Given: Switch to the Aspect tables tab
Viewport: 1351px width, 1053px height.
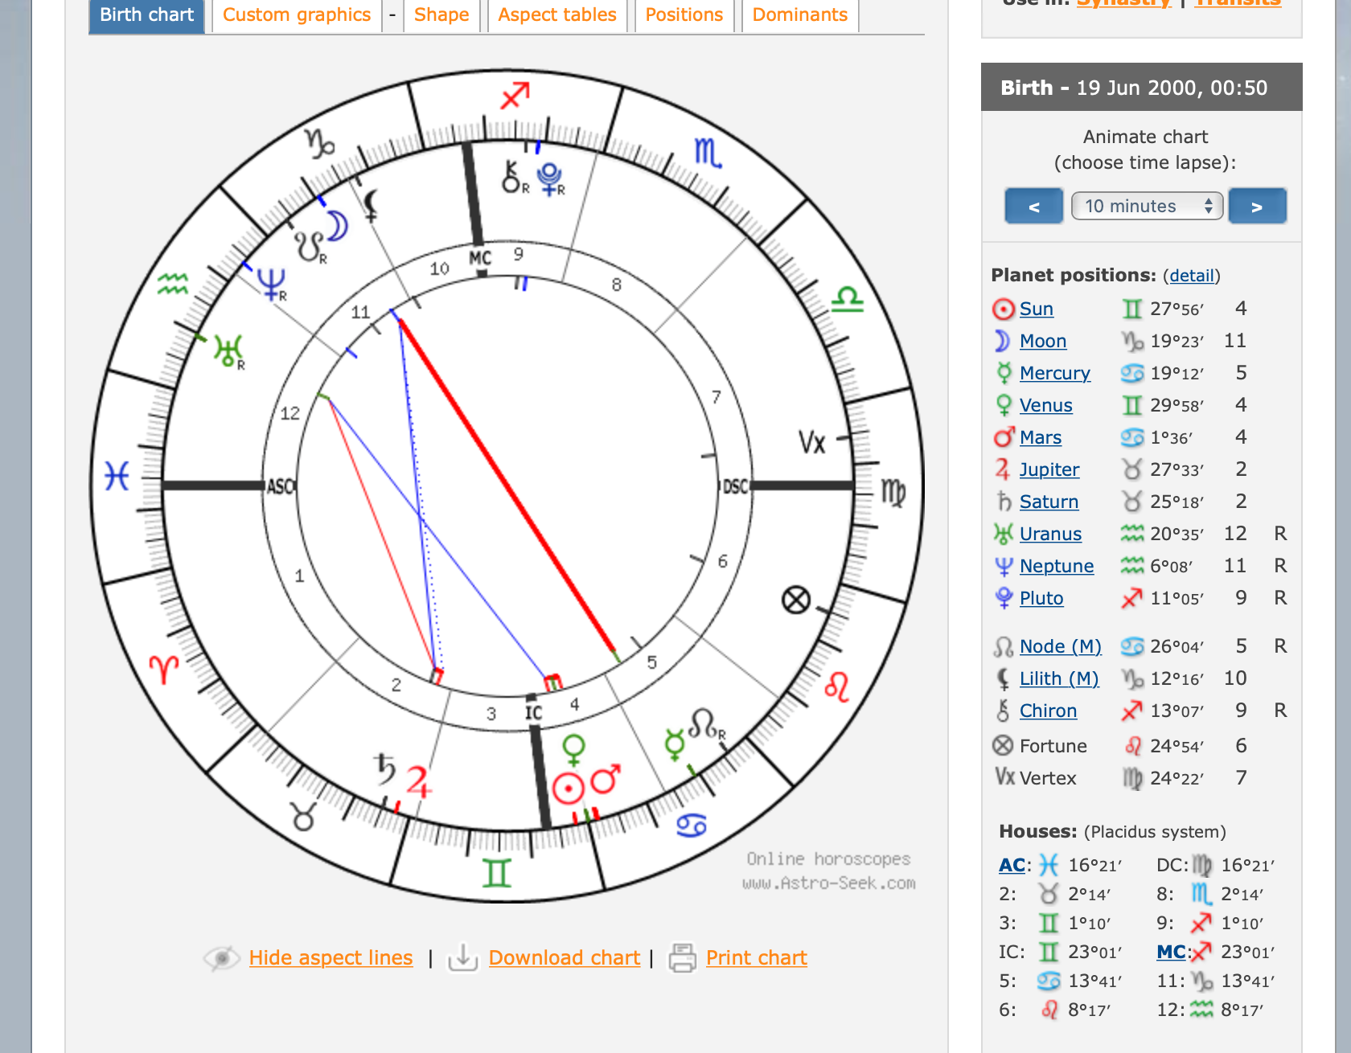Looking at the screenshot, I should click(556, 14).
